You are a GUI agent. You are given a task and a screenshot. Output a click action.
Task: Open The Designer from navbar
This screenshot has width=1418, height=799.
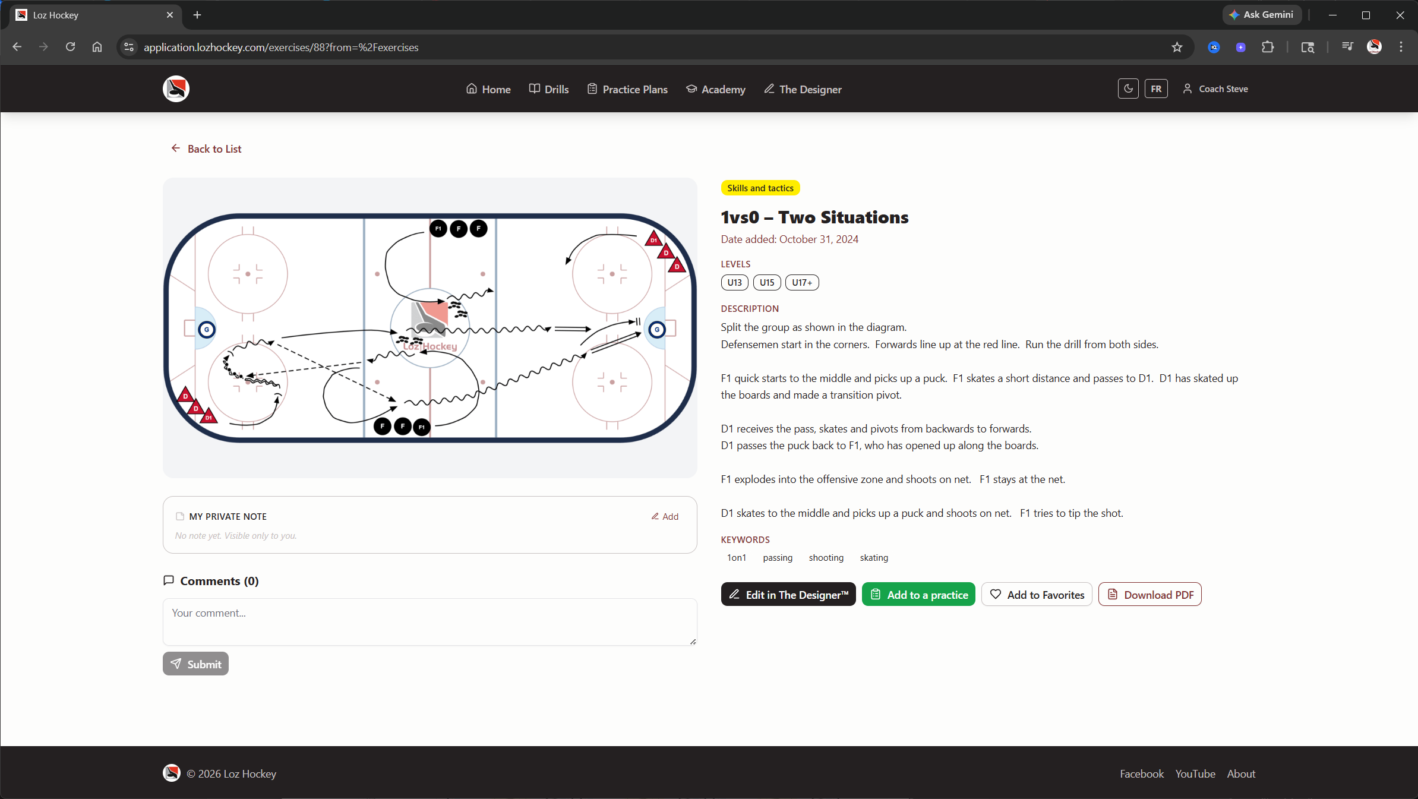point(803,89)
